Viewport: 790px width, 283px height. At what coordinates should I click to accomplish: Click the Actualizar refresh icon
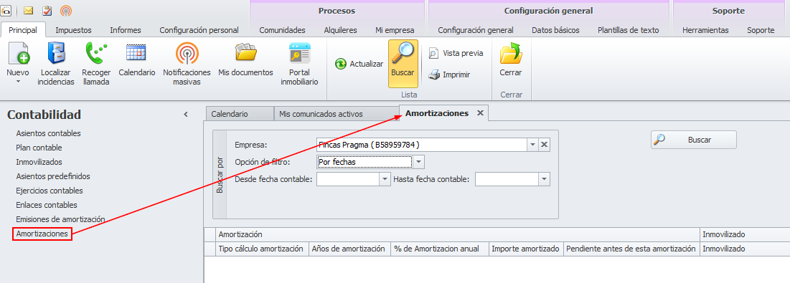341,64
